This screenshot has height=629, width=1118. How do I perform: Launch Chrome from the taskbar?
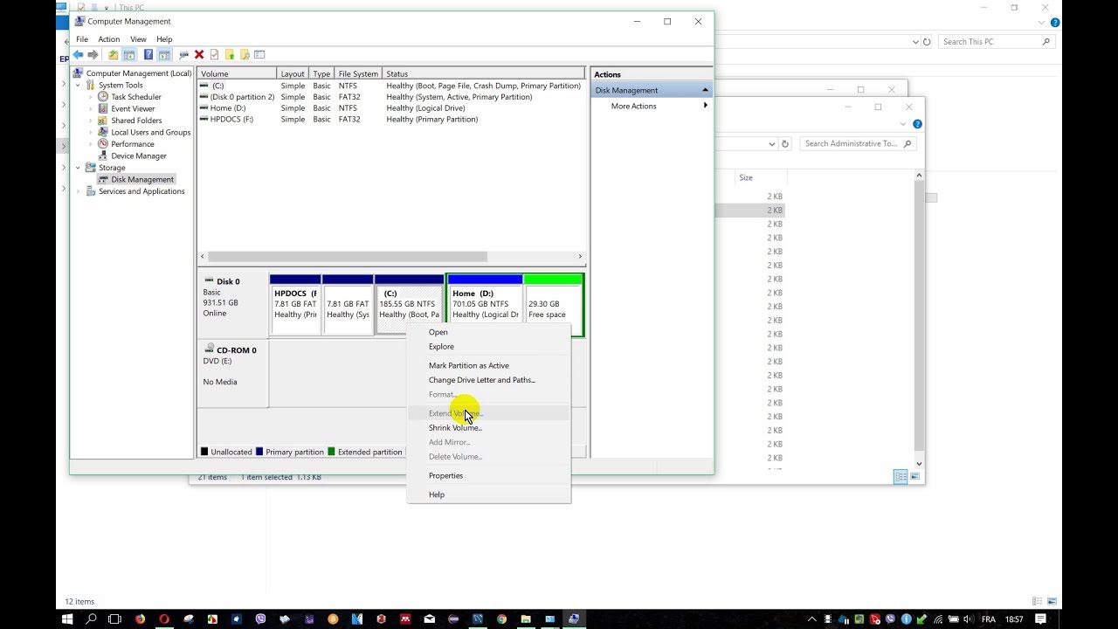501,619
